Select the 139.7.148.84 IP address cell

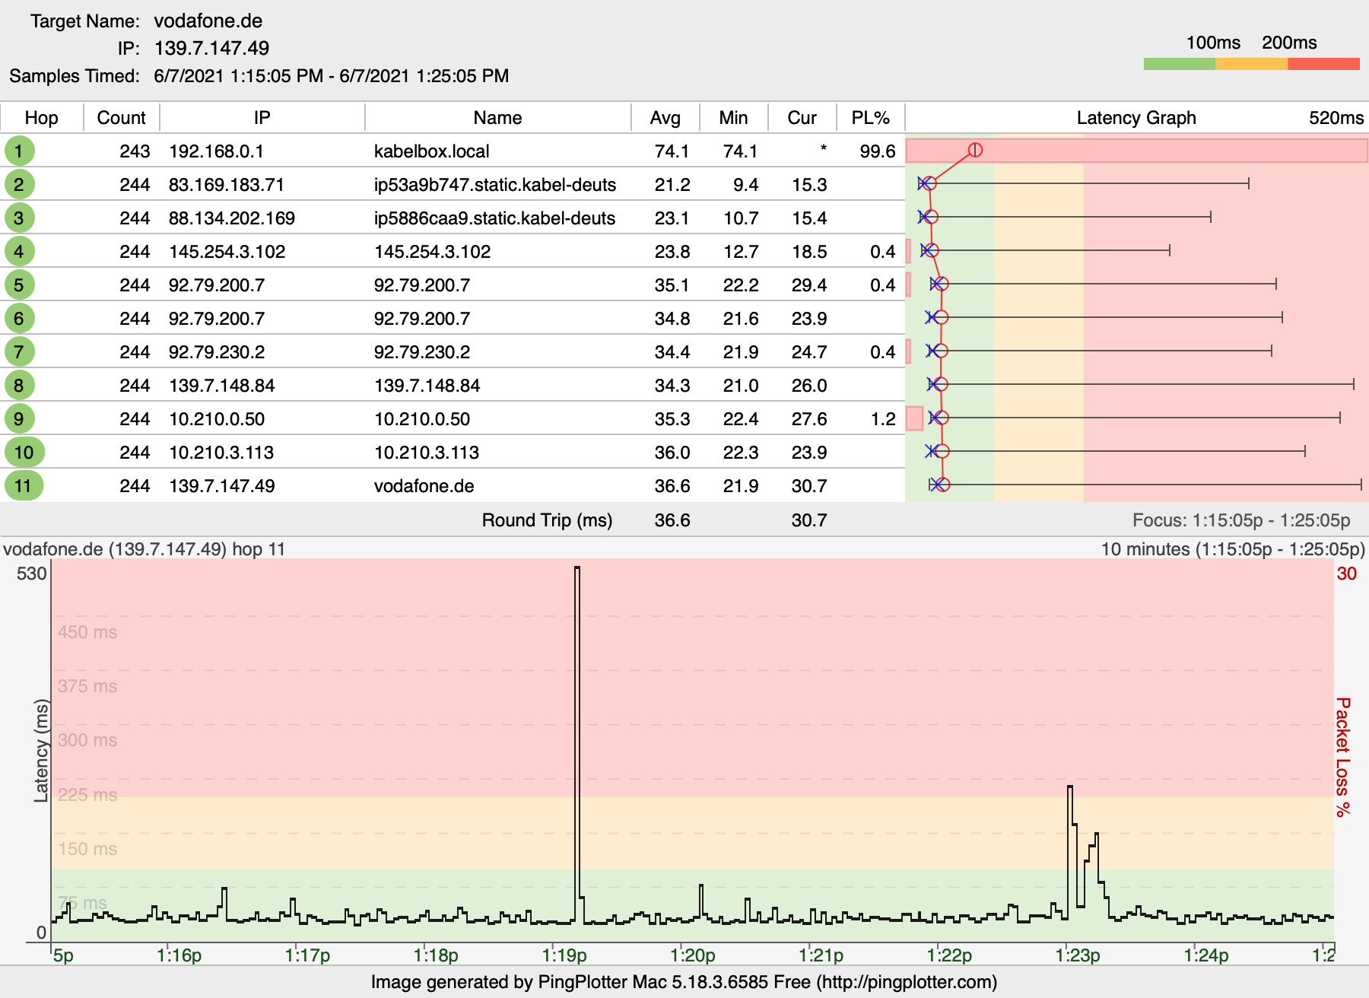coord(221,386)
